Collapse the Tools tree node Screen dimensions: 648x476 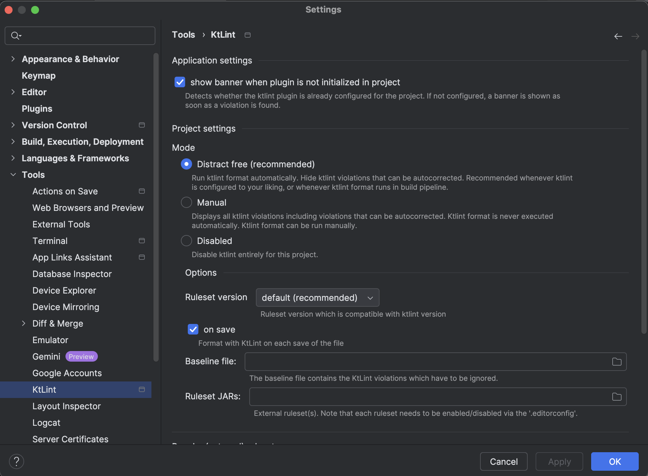pyautogui.click(x=13, y=175)
